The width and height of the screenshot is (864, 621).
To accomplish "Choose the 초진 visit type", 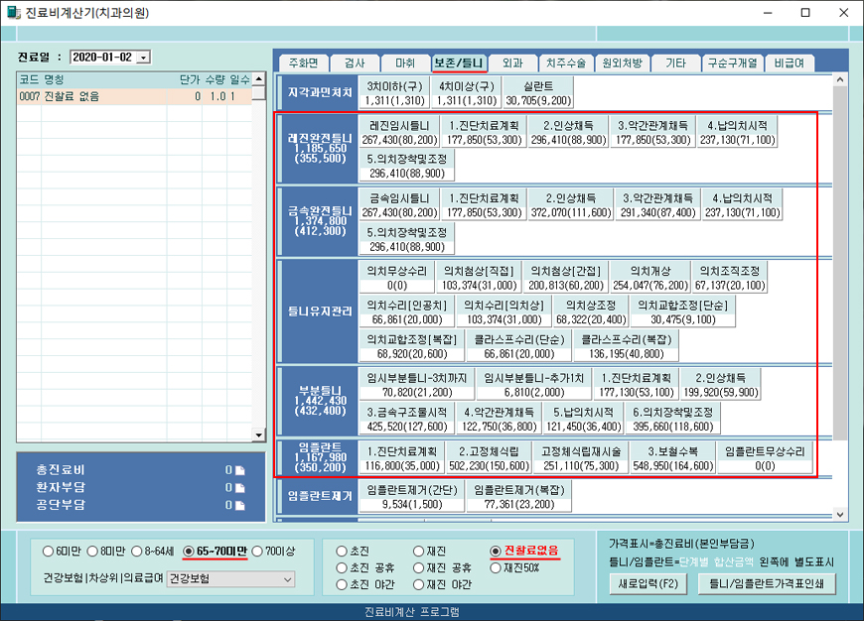I will 343,551.
